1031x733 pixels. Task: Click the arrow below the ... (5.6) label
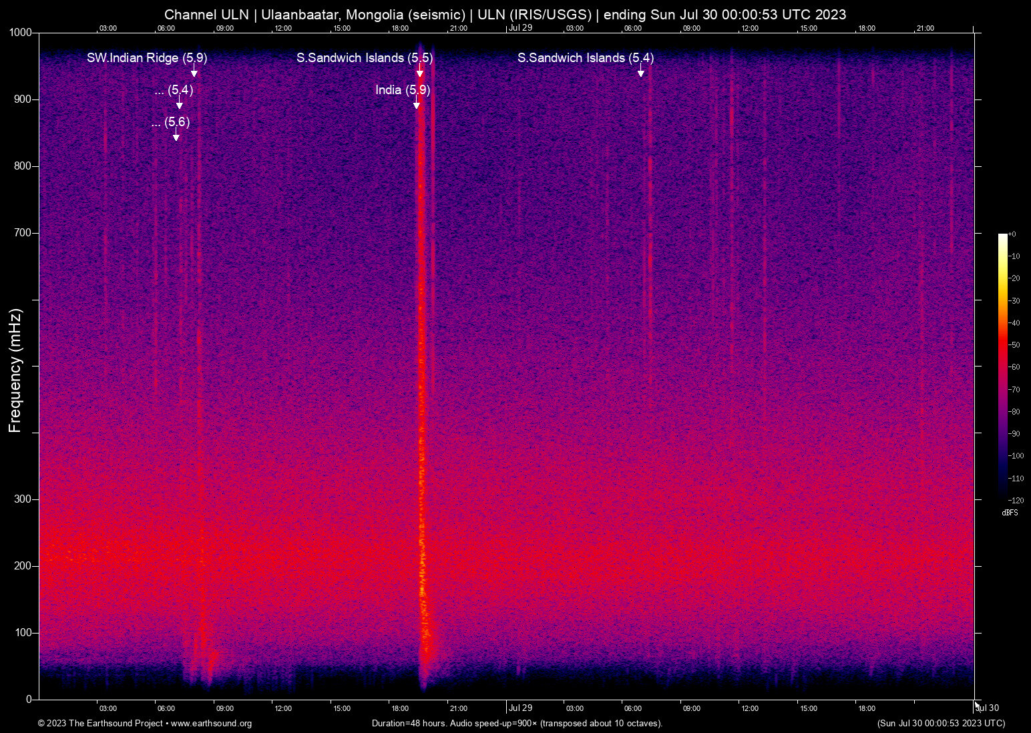point(176,136)
